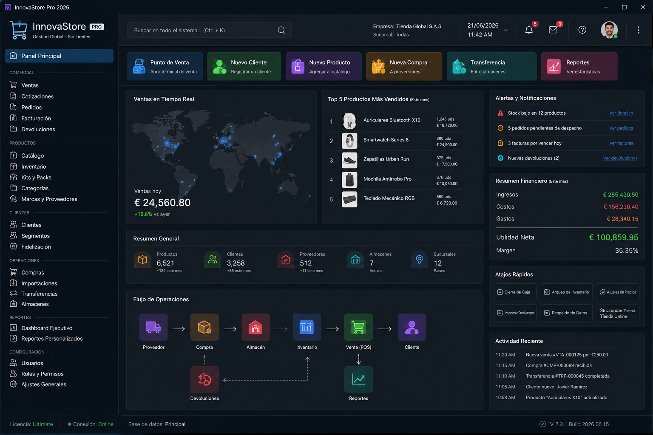Follow the Ver detalles link for low stock
Screen dimensions: 653x435
[621, 113]
